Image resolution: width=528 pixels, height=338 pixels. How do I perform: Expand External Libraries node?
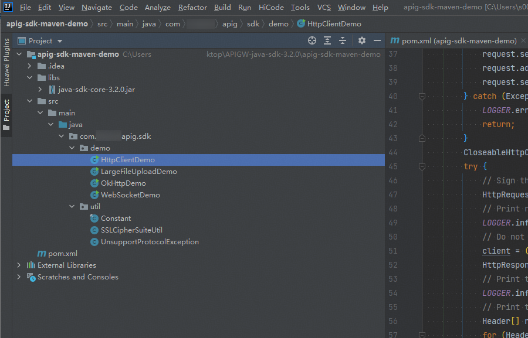click(x=19, y=265)
